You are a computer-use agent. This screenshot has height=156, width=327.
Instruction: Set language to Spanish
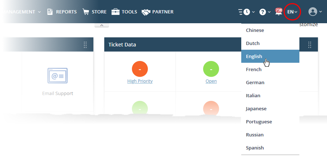click(270, 148)
